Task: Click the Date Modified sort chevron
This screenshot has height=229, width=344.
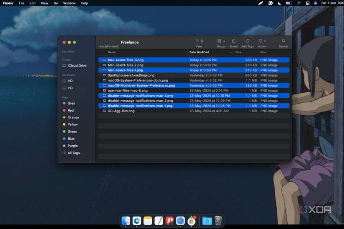Action: click(230, 52)
